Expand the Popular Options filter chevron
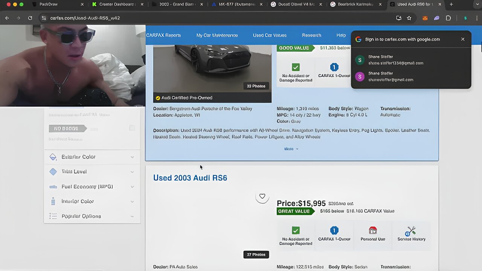 click(x=132, y=216)
